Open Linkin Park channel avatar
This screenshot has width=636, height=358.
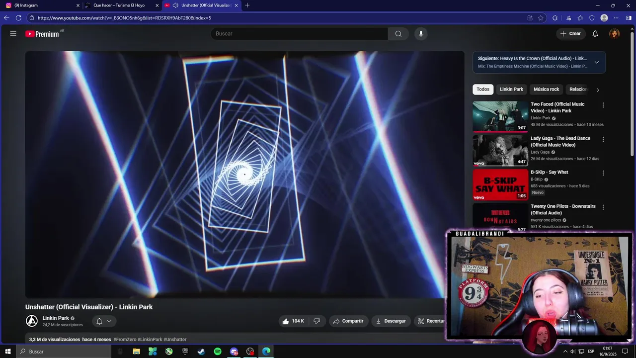pyautogui.click(x=32, y=321)
